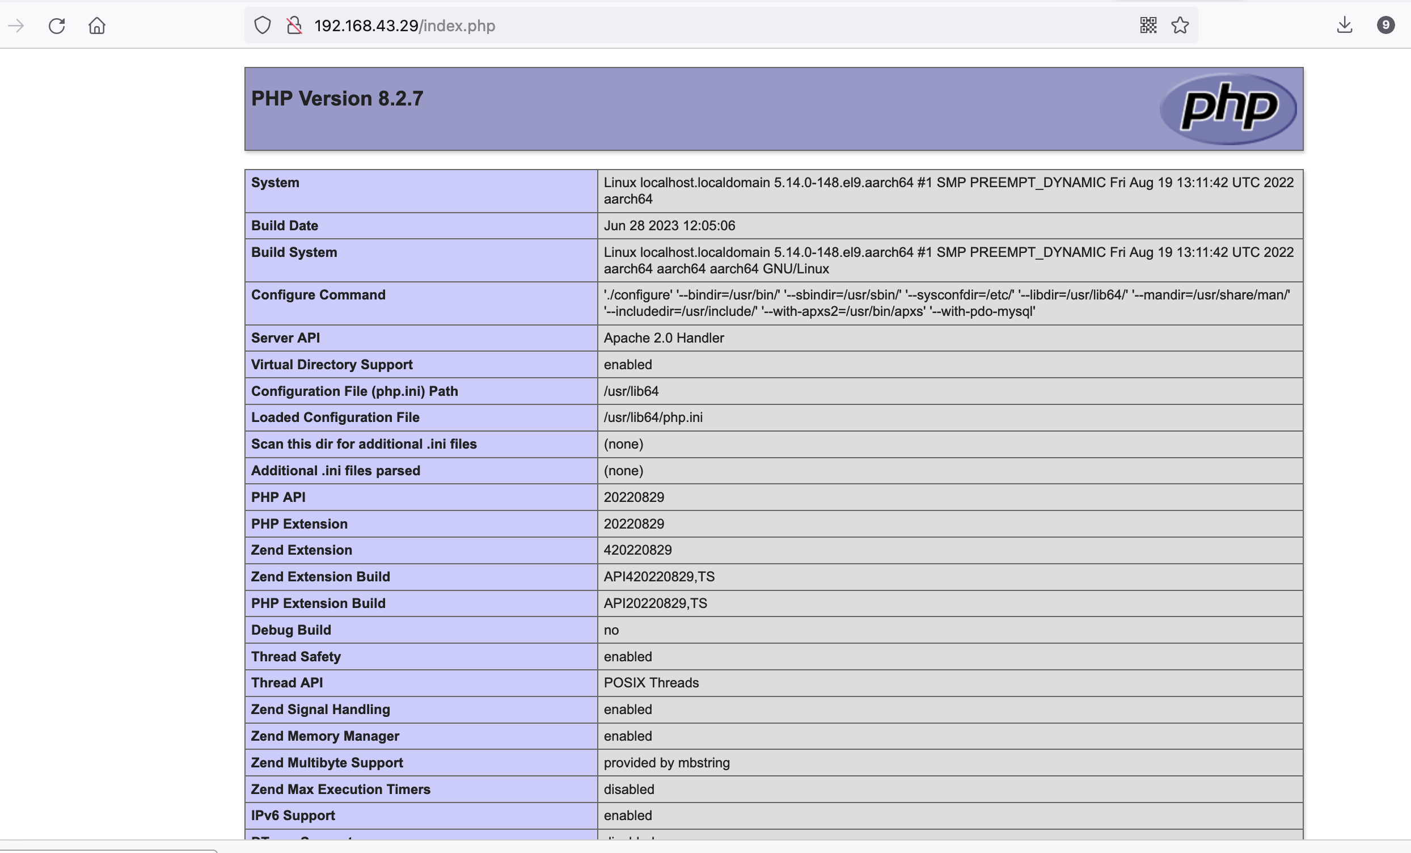1411x853 pixels.
Task: Select the /usr/lib64/php.ini path value
Action: click(653, 417)
